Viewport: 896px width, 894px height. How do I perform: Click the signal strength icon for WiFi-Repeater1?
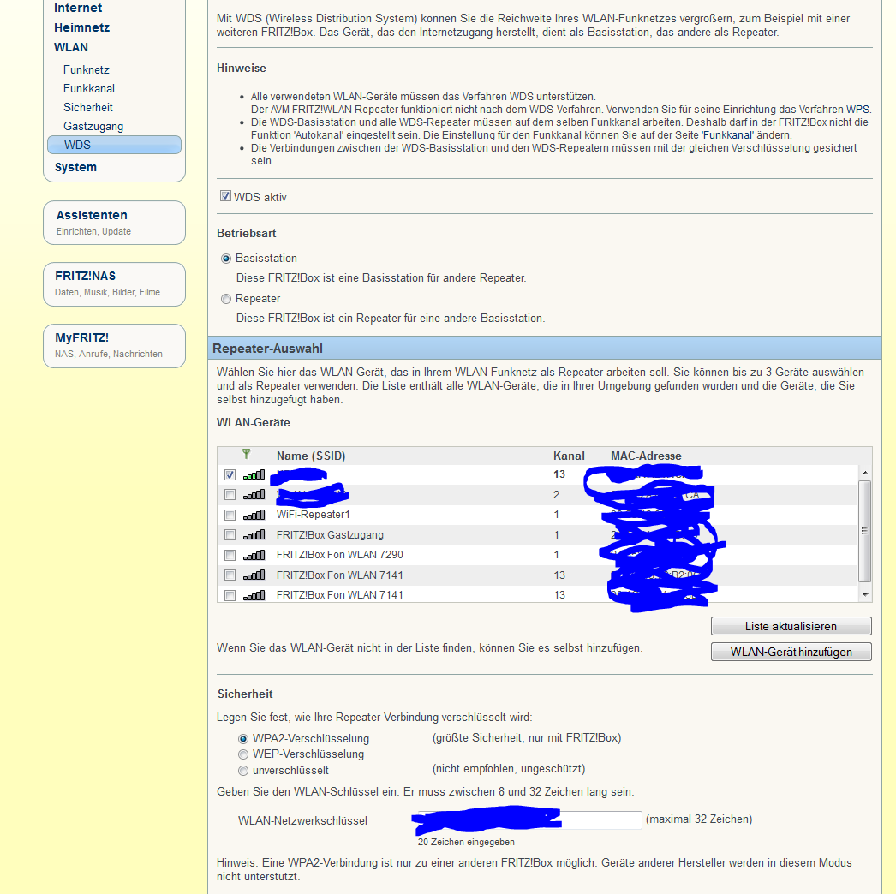click(254, 515)
